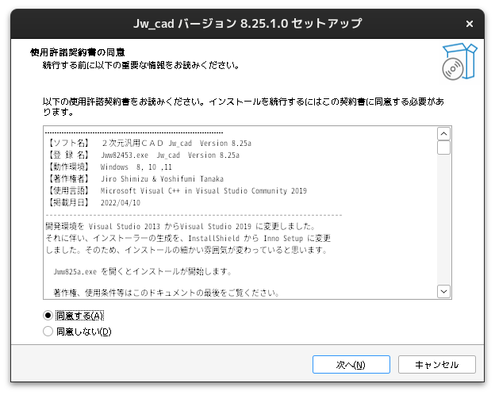The width and height of the screenshot is (495, 395).
Task: Click the キャンセル button
Action: pyautogui.click(x=436, y=364)
